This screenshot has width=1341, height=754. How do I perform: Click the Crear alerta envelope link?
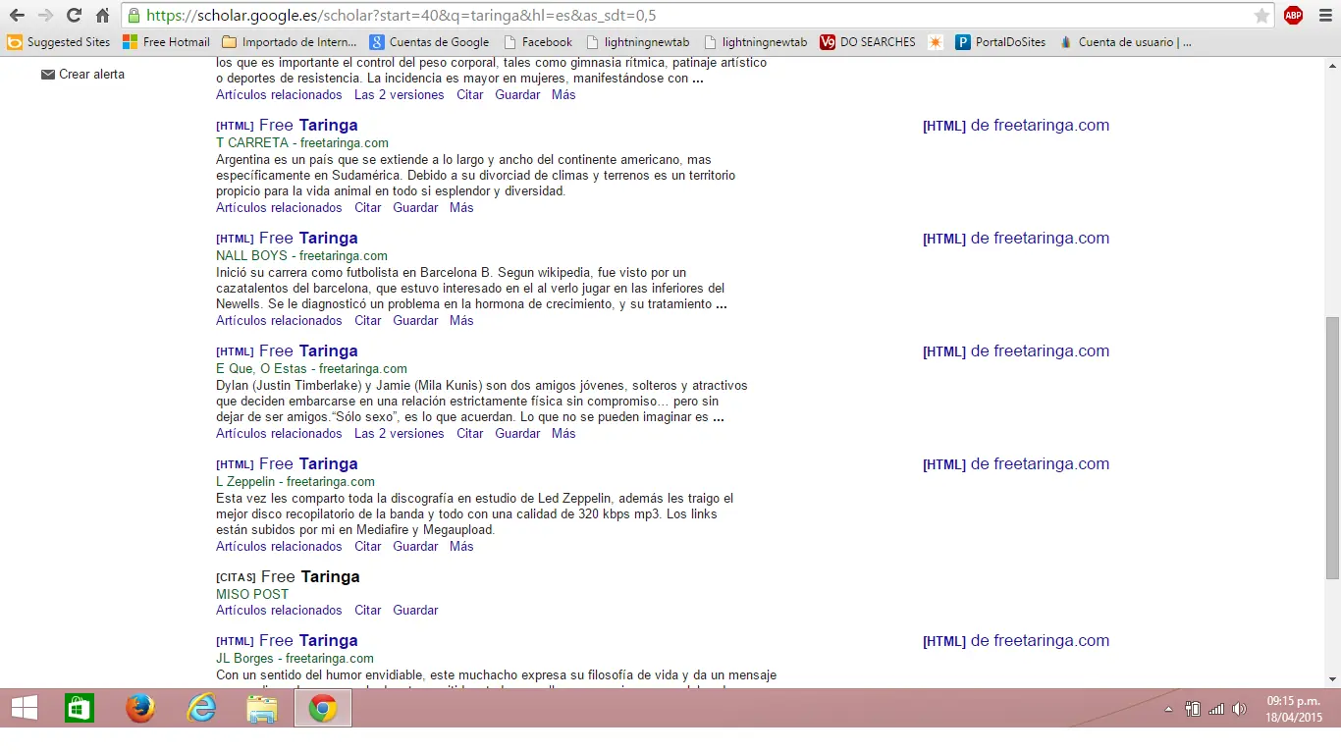point(82,74)
